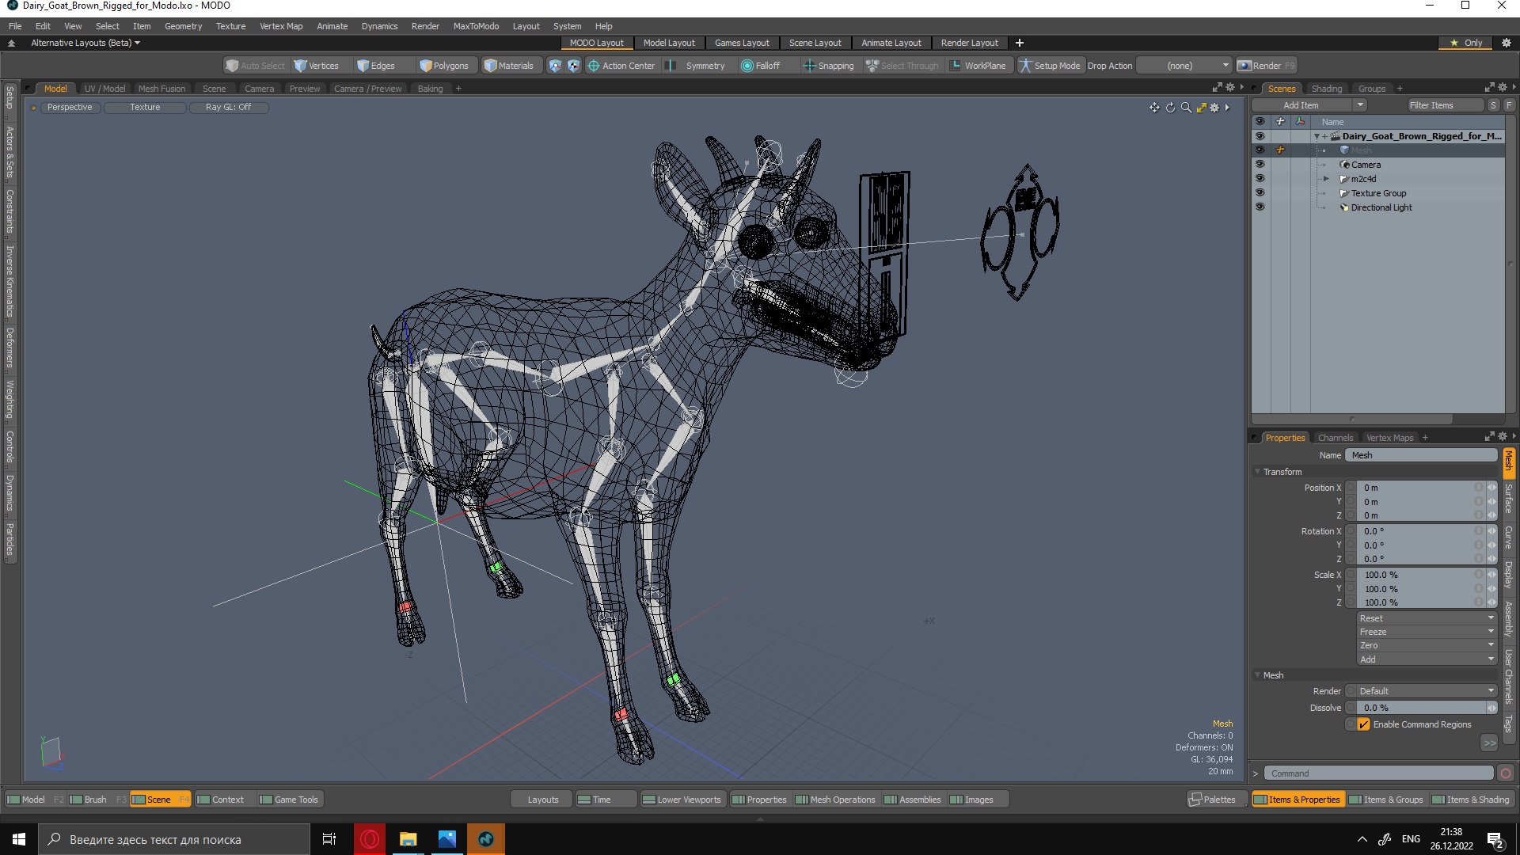Adjust Position X value stepper arrows
The width and height of the screenshot is (1520, 855).
tap(1492, 488)
